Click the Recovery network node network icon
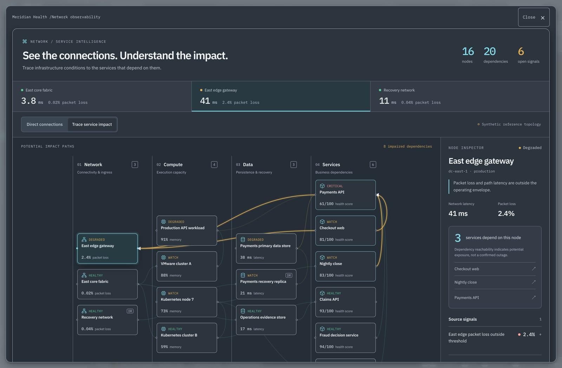This screenshot has width=562, height=368. [84, 311]
